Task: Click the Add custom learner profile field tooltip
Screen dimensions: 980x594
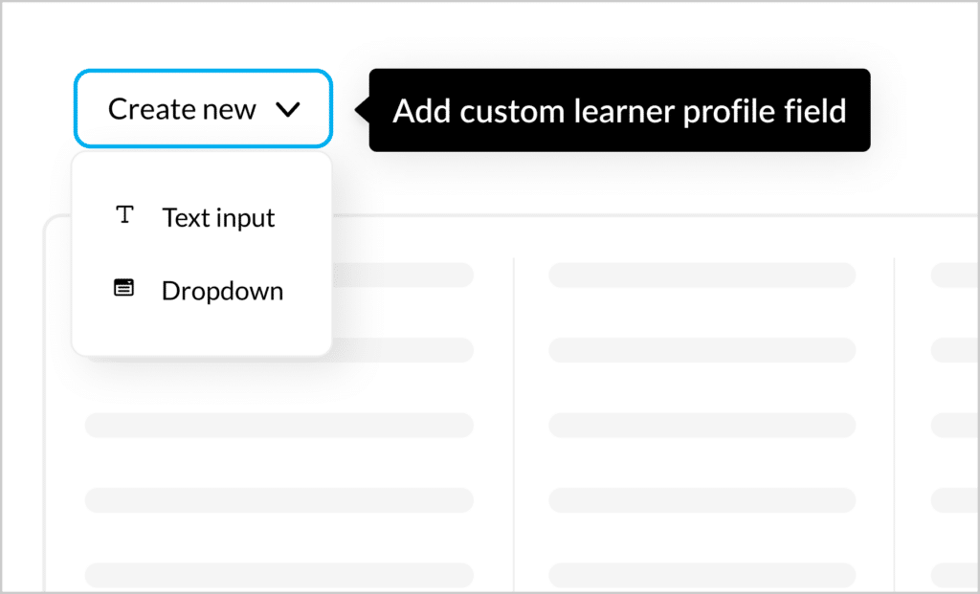Action: pyautogui.click(x=619, y=110)
